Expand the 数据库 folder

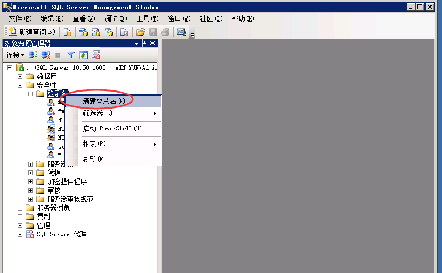click(20, 76)
